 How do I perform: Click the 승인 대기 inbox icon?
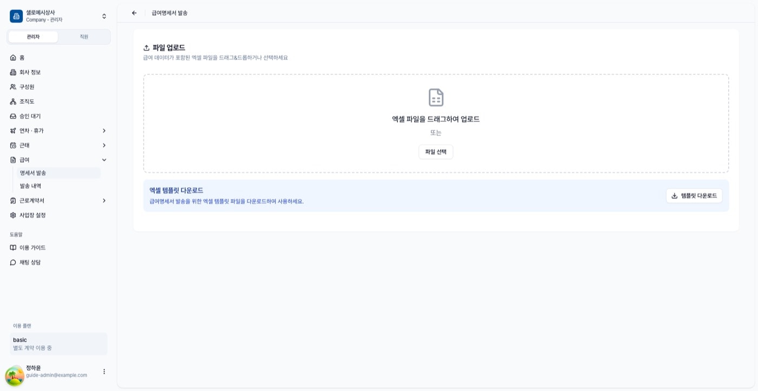pos(13,116)
